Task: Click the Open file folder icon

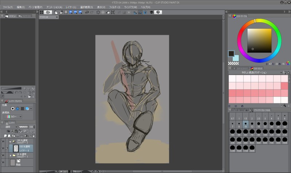Action: tap(61, 12)
